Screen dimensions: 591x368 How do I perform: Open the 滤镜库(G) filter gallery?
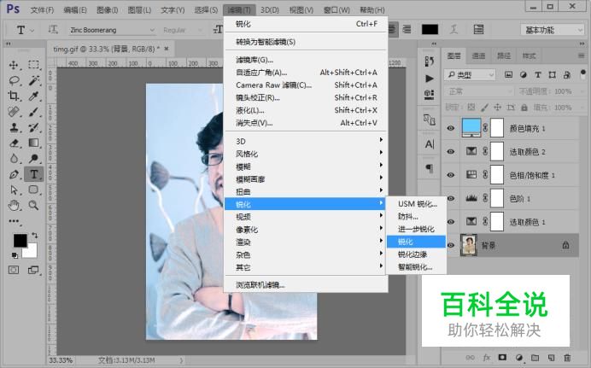[306, 60]
